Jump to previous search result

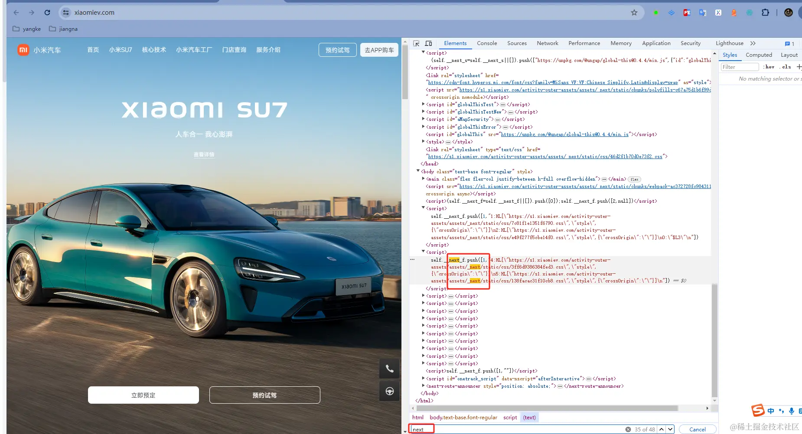coord(662,429)
